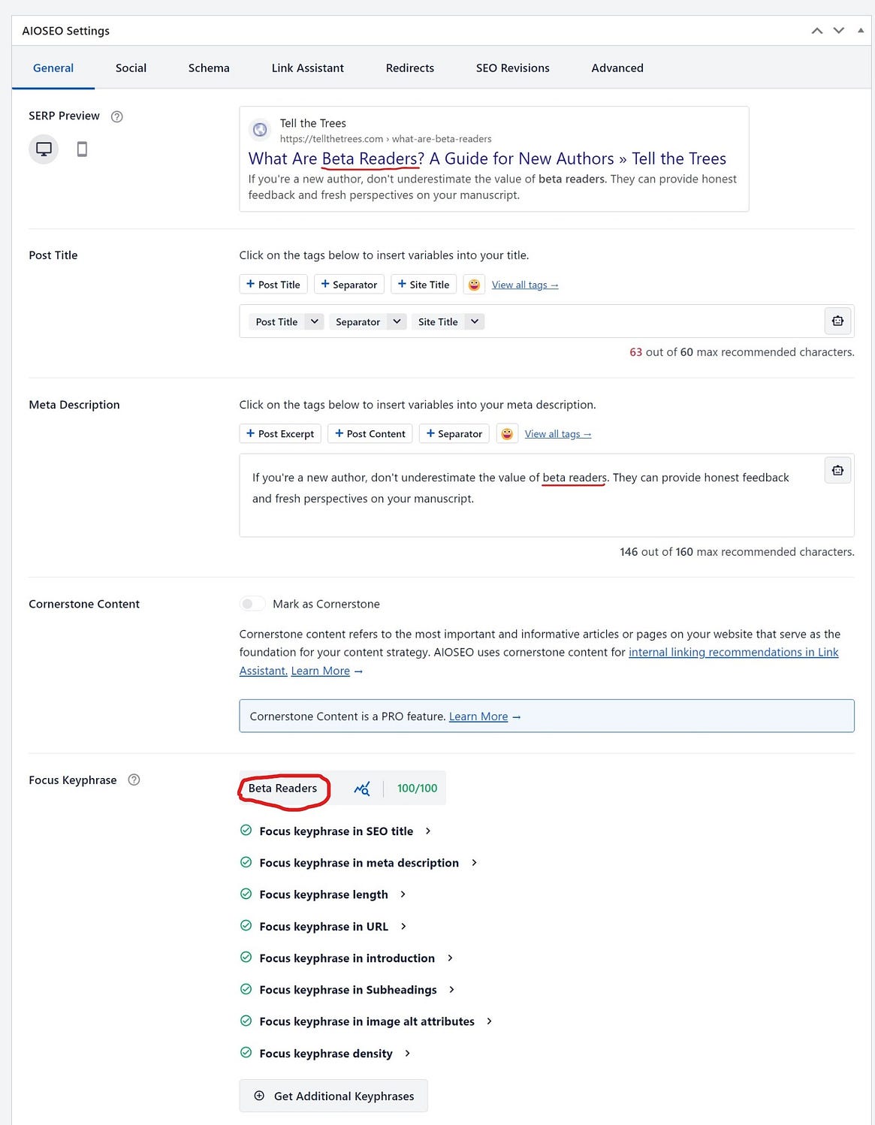The height and width of the screenshot is (1125, 875).
Task: Insert the Post Title tag into title
Action: pyautogui.click(x=273, y=285)
